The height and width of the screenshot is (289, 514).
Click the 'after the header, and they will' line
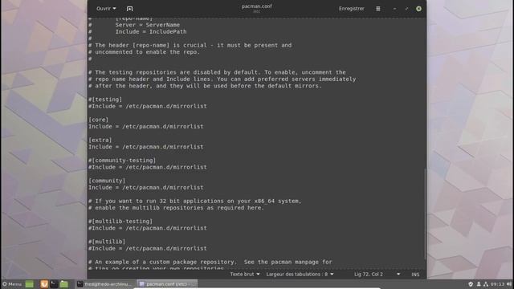pos(205,86)
